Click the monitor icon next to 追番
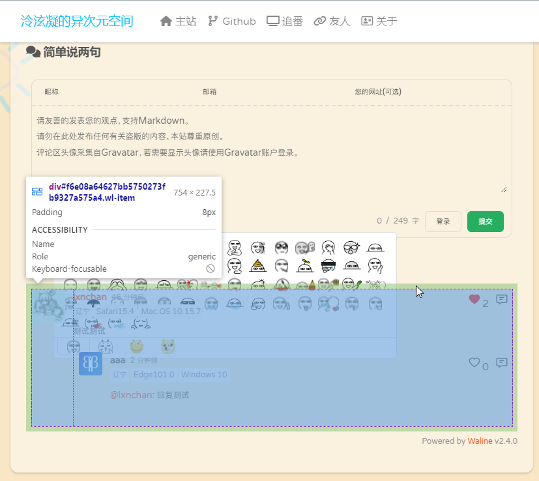The width and height of the screenshot is (539, 481). coord(274,20)
